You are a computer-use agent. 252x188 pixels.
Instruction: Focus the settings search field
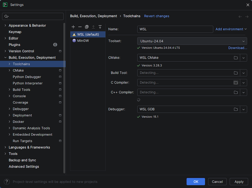[33, 16]
